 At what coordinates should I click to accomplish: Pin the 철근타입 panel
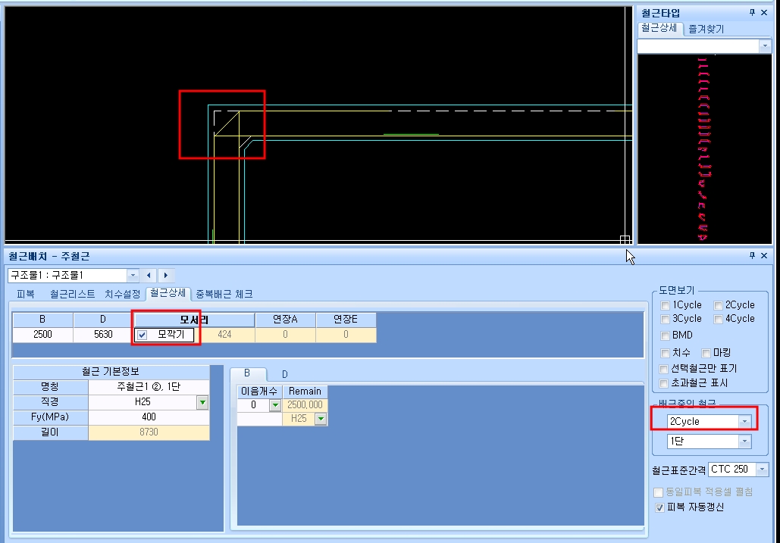(x=752, y=12)
